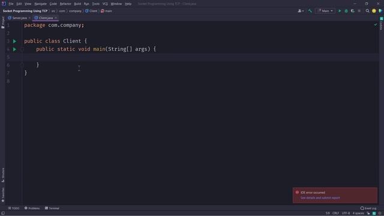The image size is (384, 216).
Task: Click the Build Project hammer icon
Action: [310, 11]
